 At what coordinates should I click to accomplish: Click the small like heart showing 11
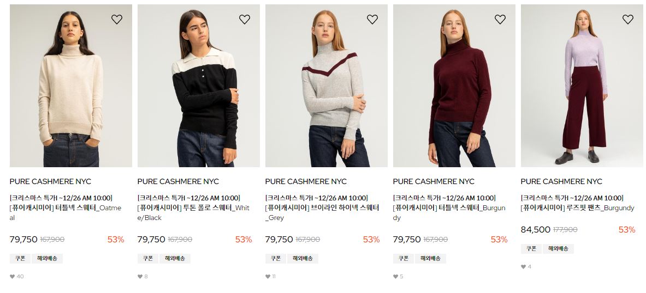(268, 277)
